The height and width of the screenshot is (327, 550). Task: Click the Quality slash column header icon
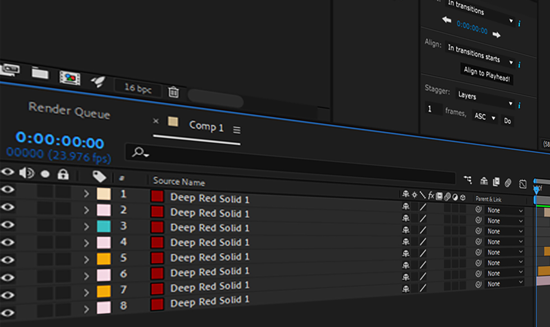(x=422, y=196)
